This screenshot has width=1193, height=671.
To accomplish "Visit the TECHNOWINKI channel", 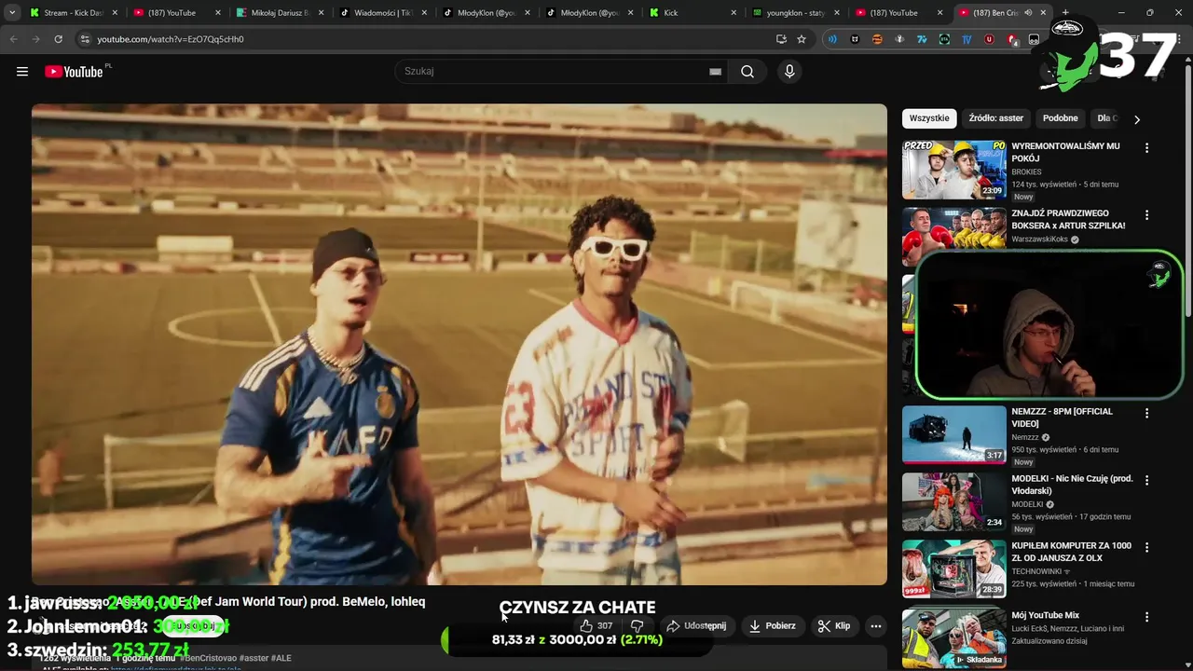I will point(1036,571).
